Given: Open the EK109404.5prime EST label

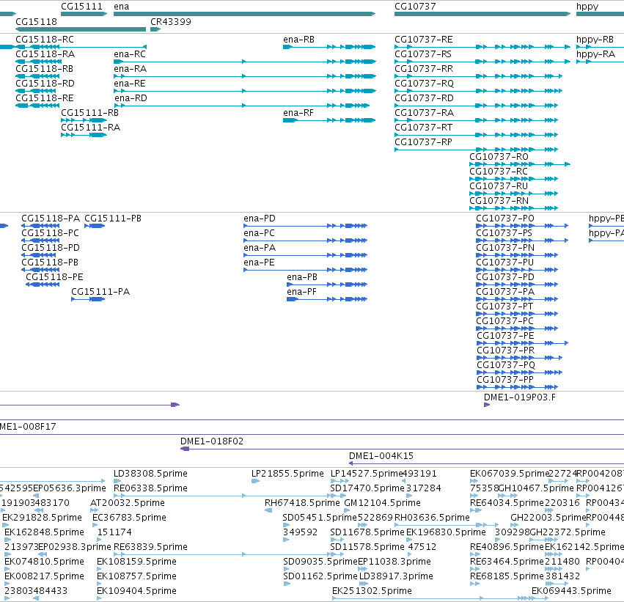Looking at the screenshot, I should 136,591.
